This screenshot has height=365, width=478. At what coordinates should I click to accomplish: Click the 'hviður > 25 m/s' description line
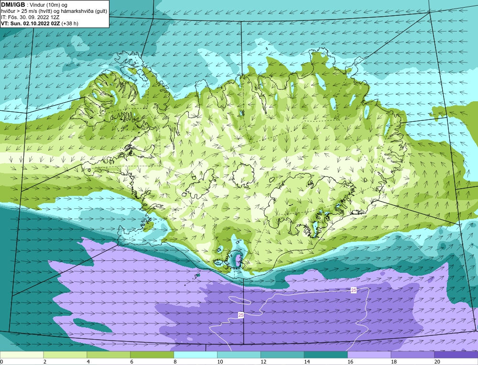point(54,11)
